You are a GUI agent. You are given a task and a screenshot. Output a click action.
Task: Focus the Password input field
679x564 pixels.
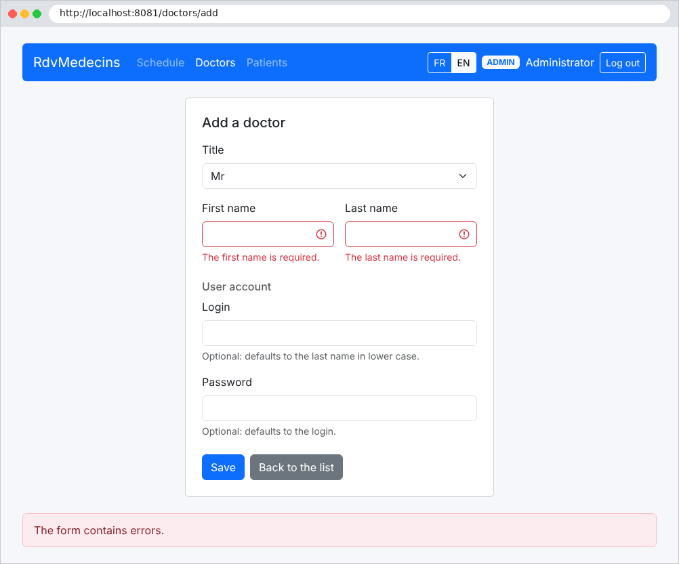click(339, 408)
